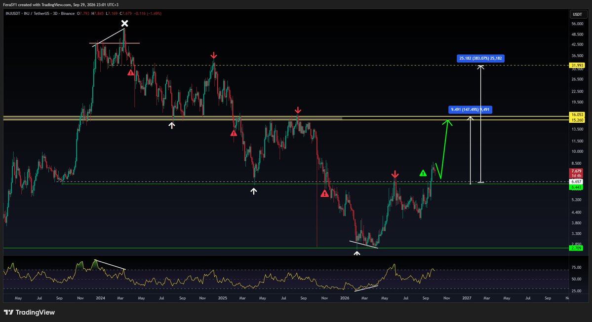Click the 3.800 price axis label

coord(577,223)
